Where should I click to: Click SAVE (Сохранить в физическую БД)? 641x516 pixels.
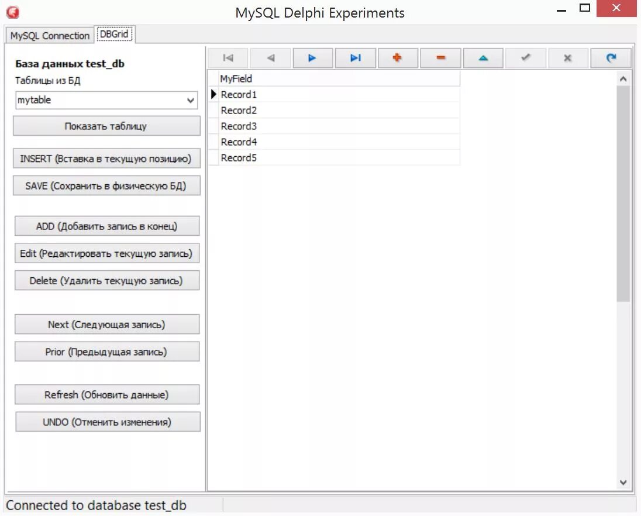pos(106,185)
